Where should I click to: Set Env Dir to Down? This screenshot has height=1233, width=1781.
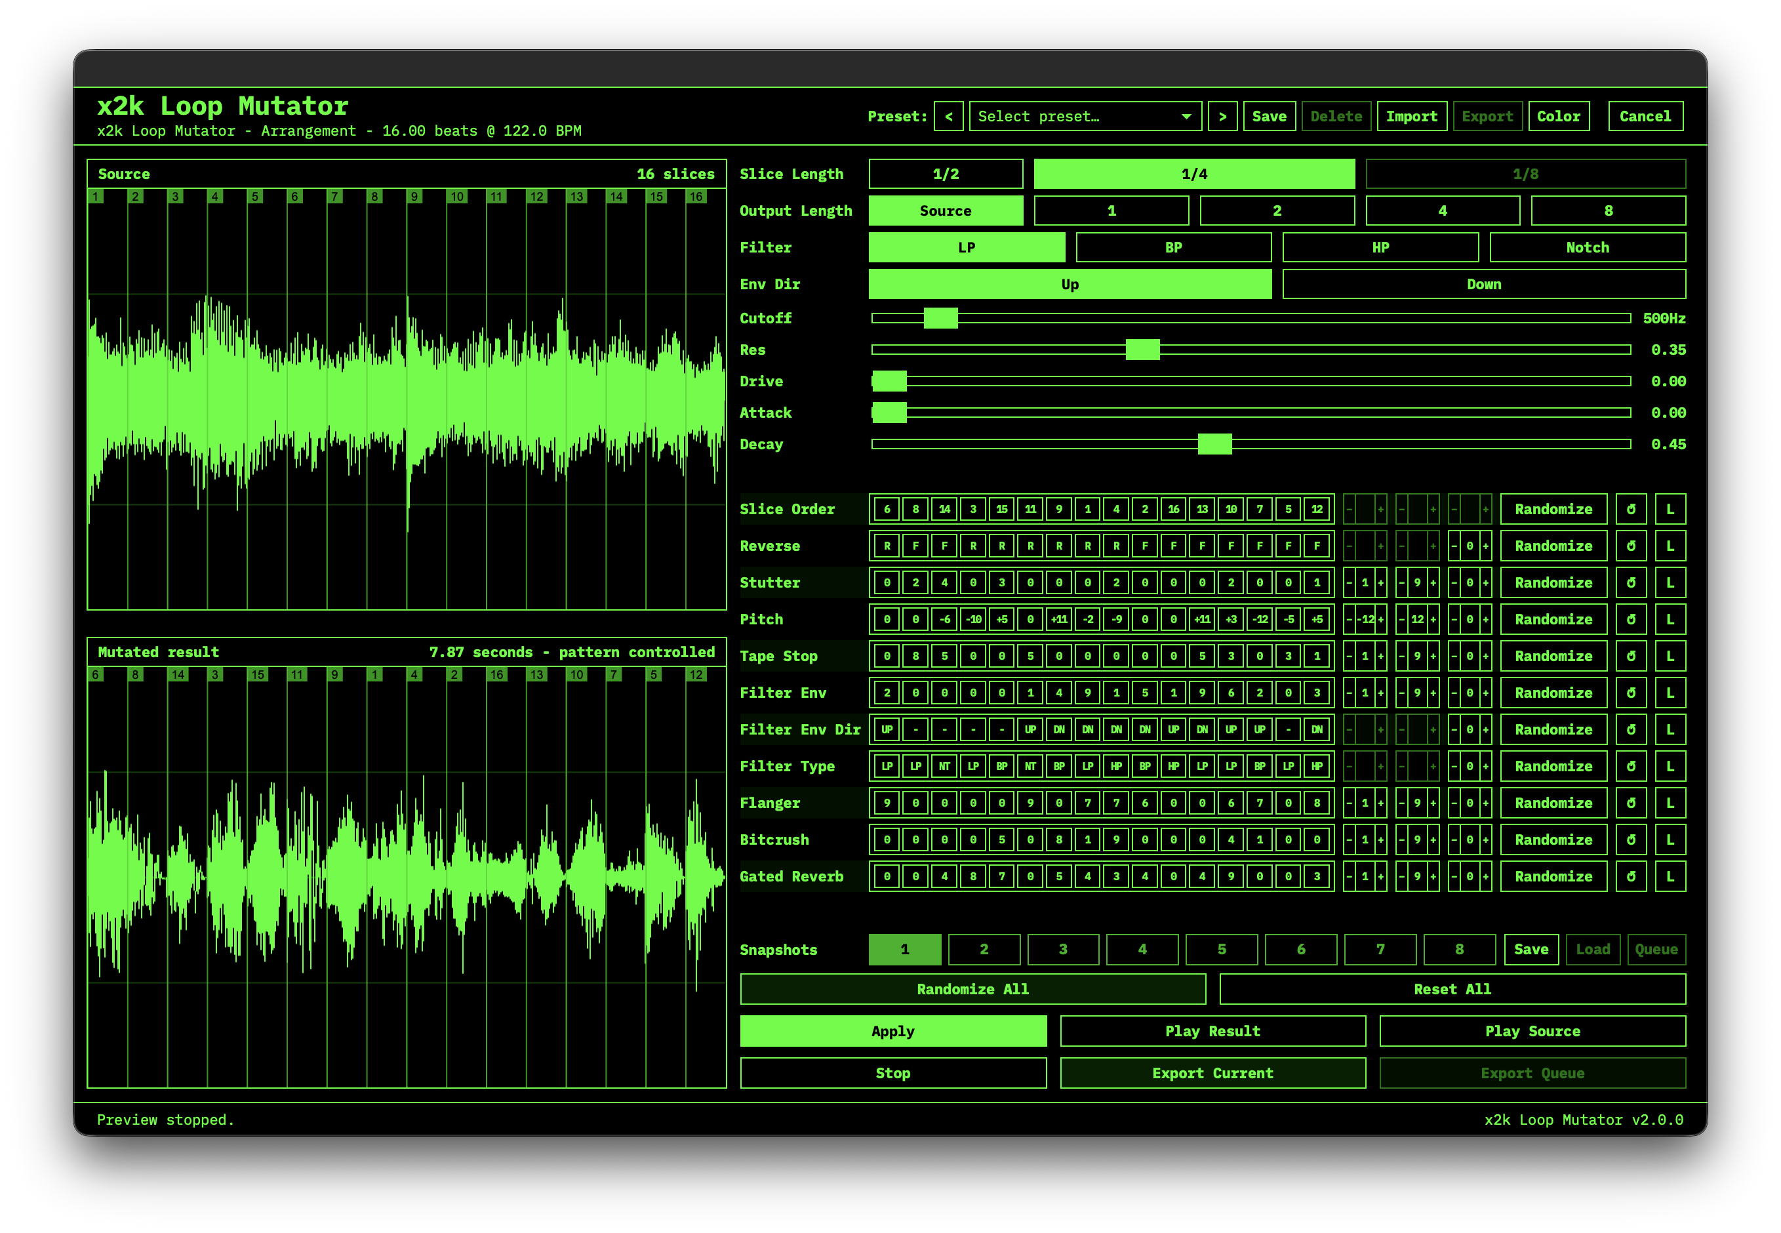(x=1484, y=284)
